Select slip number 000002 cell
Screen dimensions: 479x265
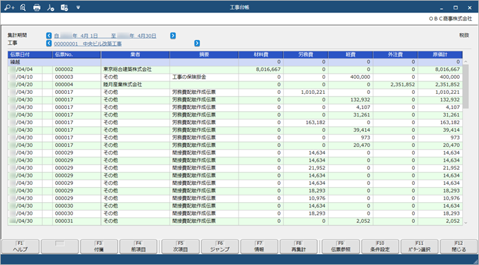click(x=77, y=70)
